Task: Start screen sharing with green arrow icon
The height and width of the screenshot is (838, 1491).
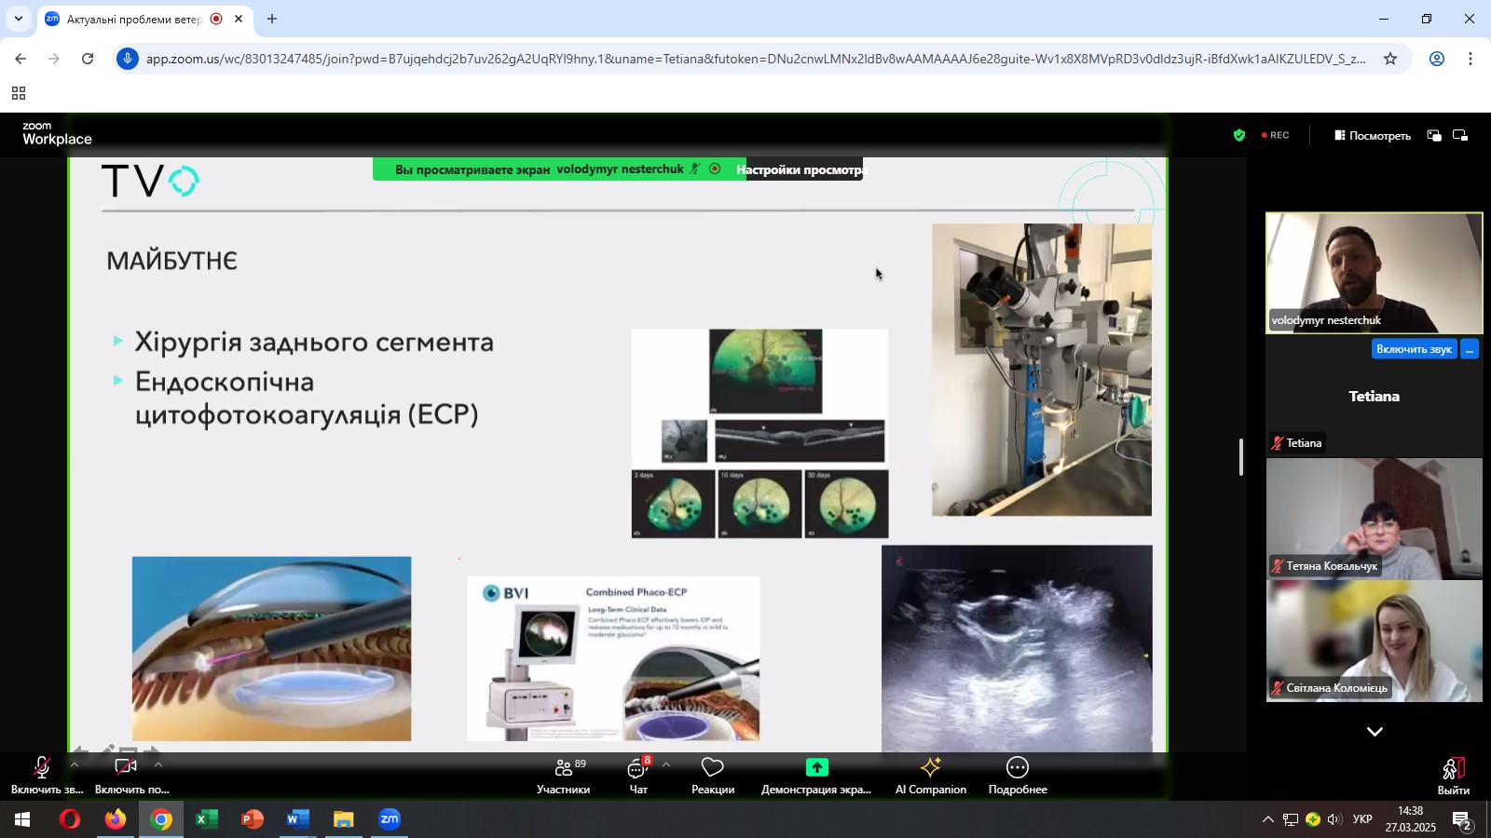Action: pyautogui.click(x=816, y=775)
